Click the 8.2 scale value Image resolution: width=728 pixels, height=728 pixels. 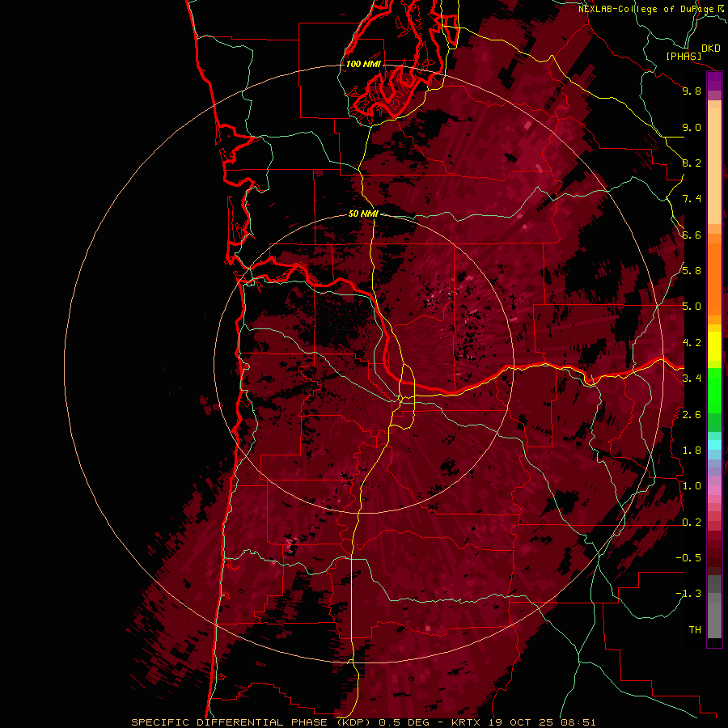tap(692, 163)
